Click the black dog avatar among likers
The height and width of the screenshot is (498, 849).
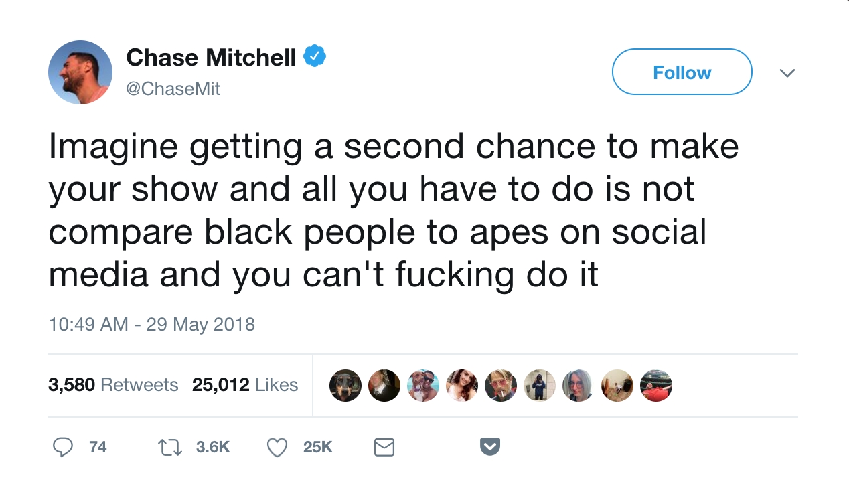coord(345,386)
